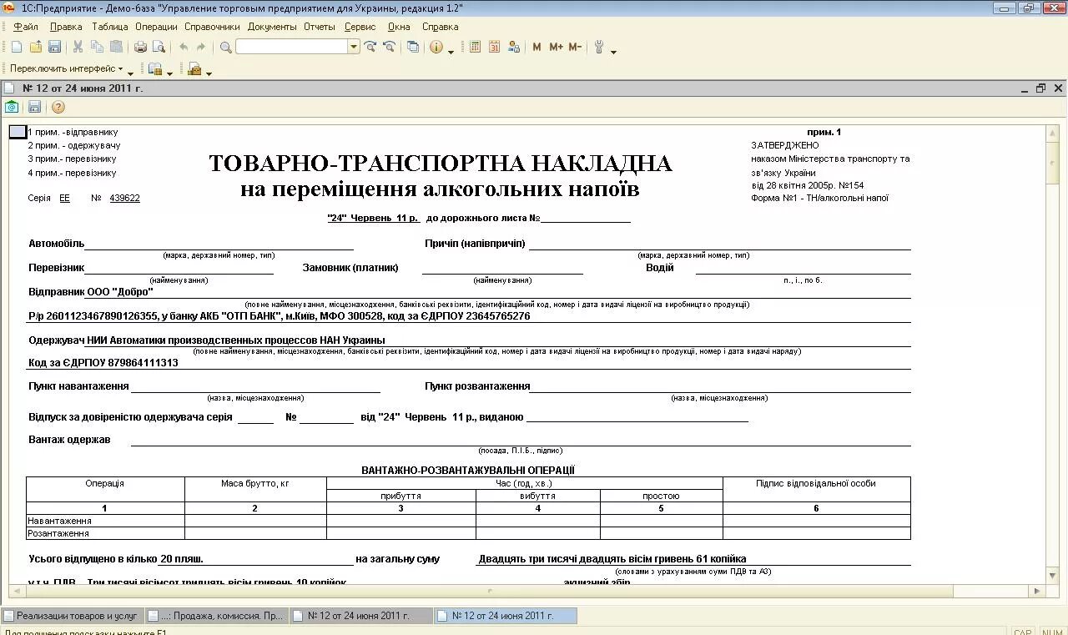
Task: Open the Операции menu
Action: [x=156, y=27]
